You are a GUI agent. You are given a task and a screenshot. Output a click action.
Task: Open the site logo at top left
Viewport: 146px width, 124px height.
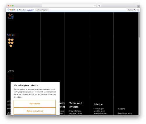pos(11,16)
